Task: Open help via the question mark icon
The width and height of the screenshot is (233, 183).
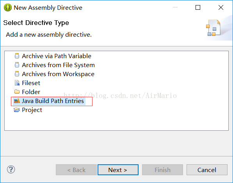Action: (x=11, y=169)
